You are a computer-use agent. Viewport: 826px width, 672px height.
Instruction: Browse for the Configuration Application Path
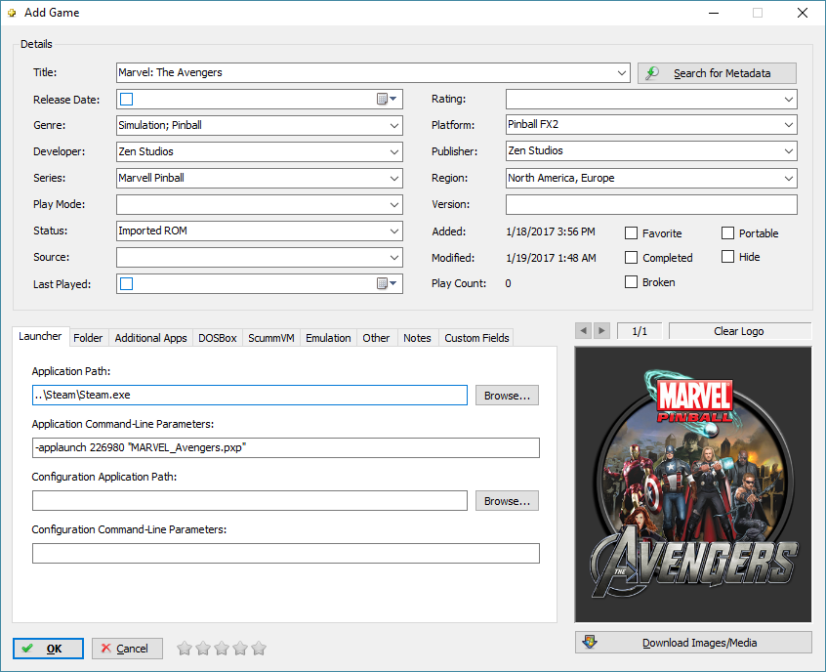(x=507, y=501)
